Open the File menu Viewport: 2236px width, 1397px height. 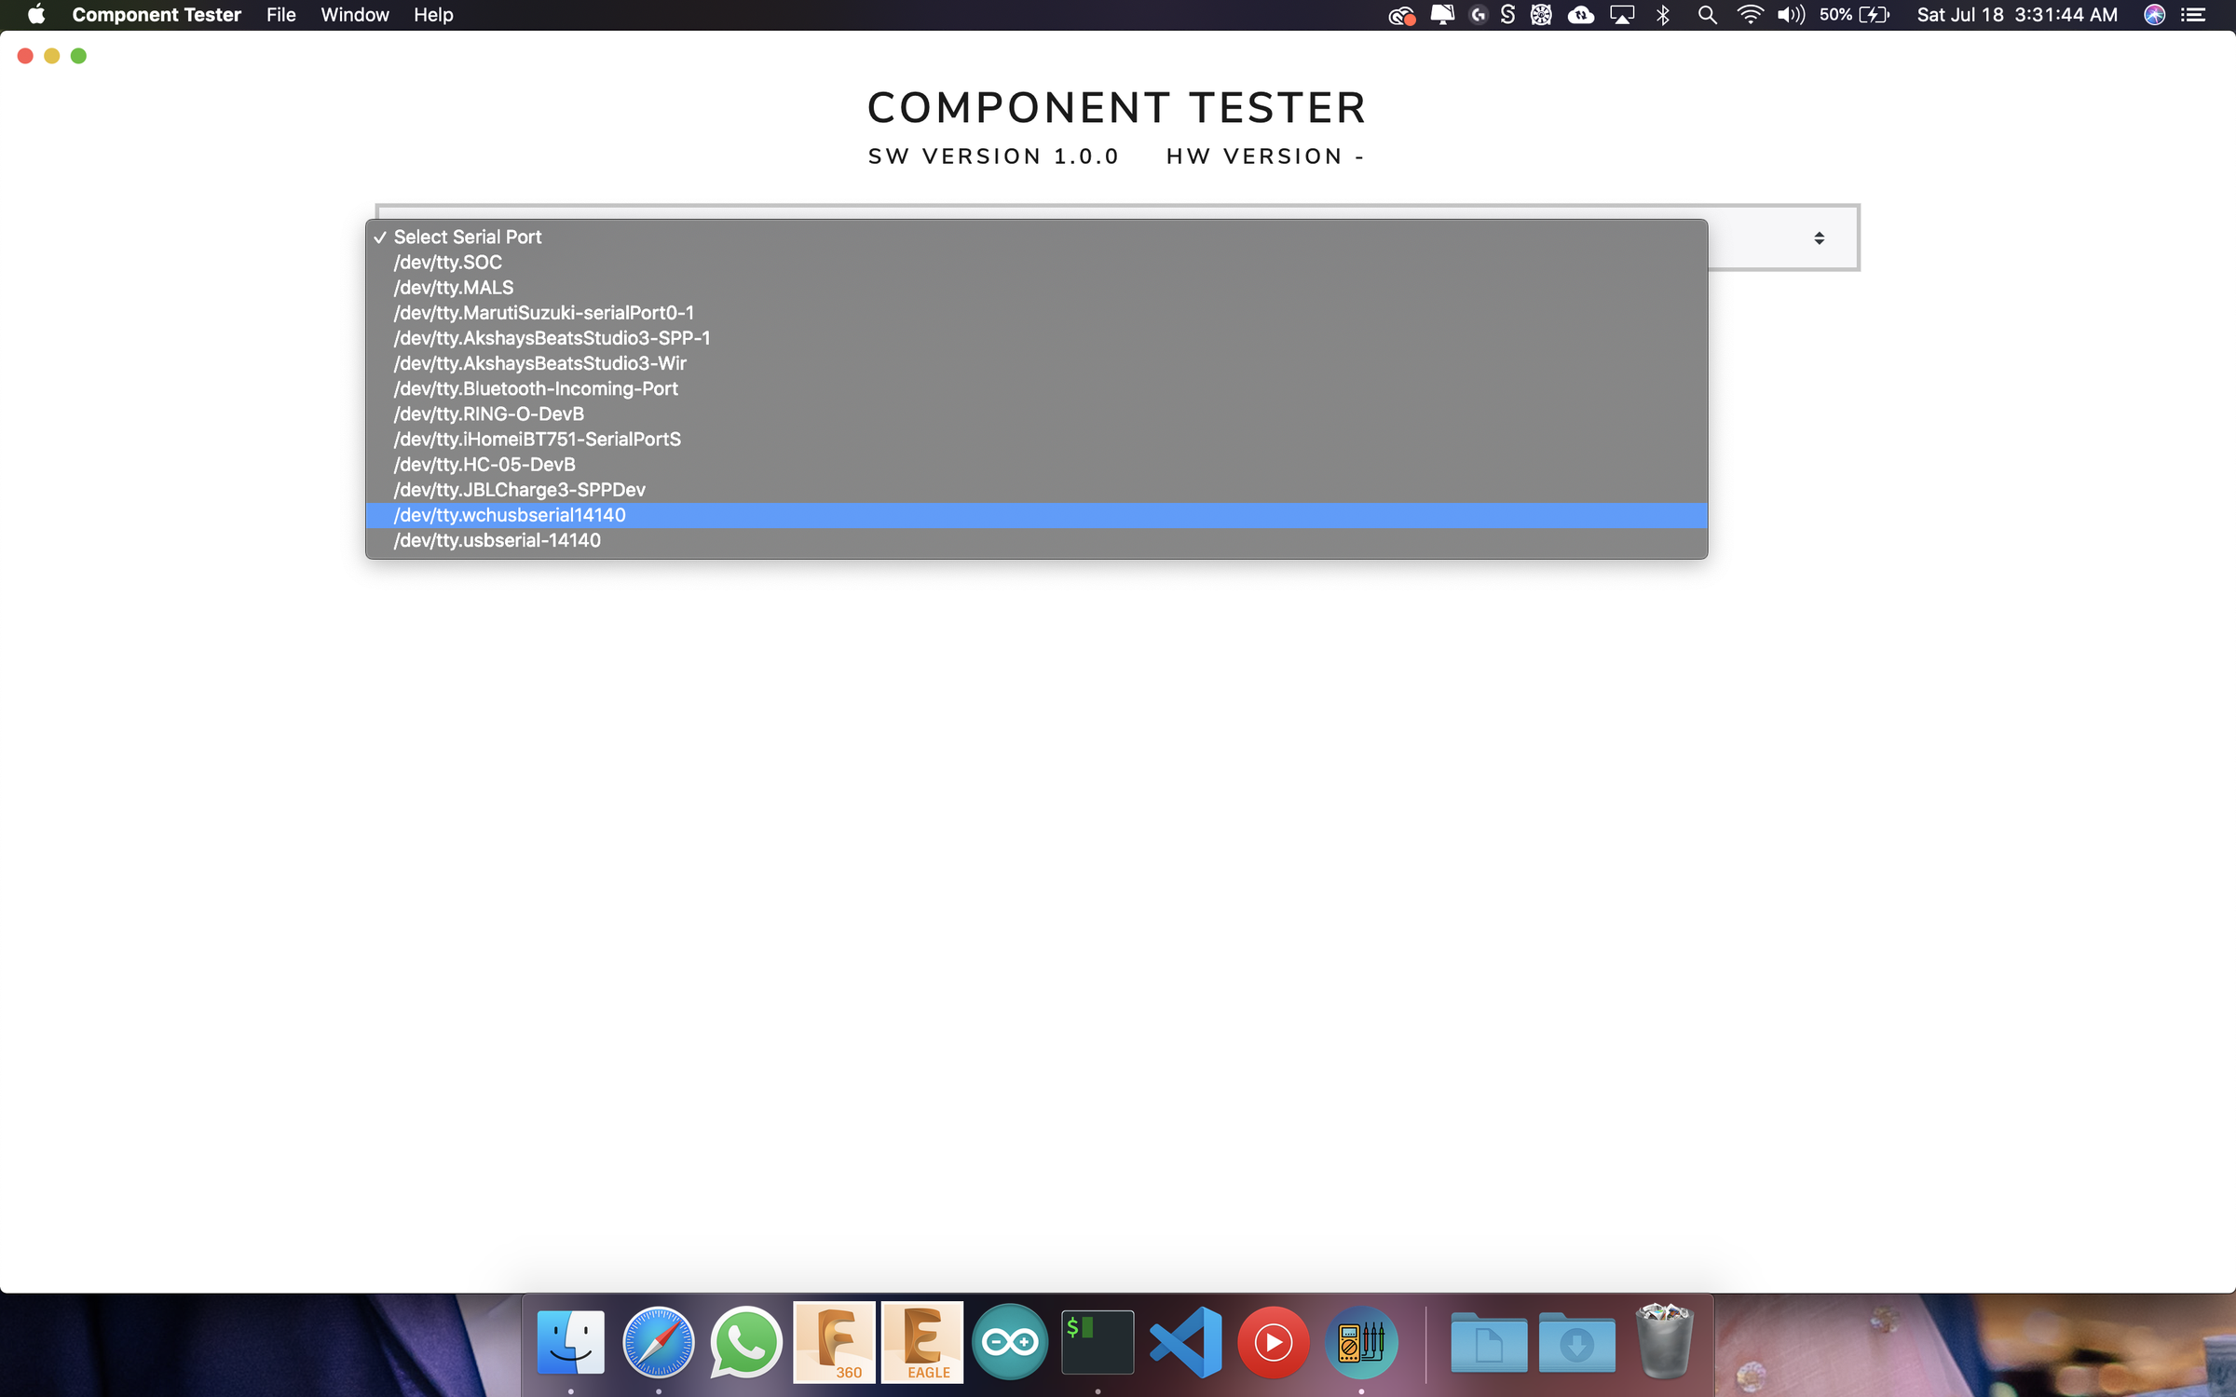tap(280, 14)
